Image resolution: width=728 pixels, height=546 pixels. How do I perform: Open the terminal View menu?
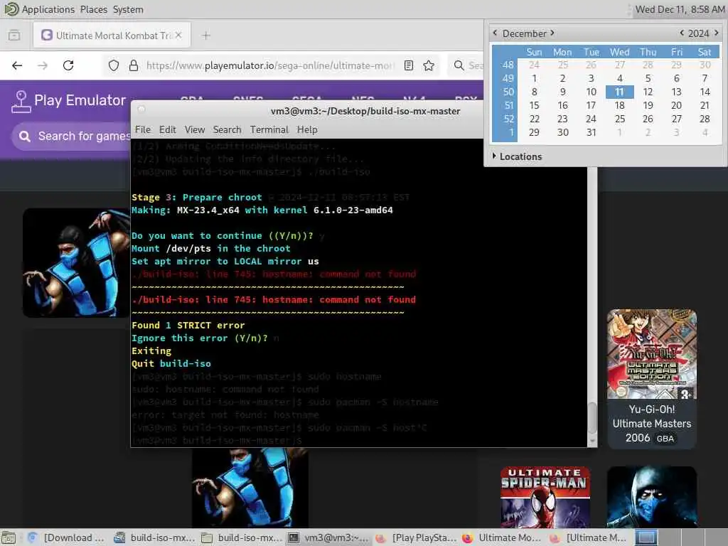tap(195, 129)
